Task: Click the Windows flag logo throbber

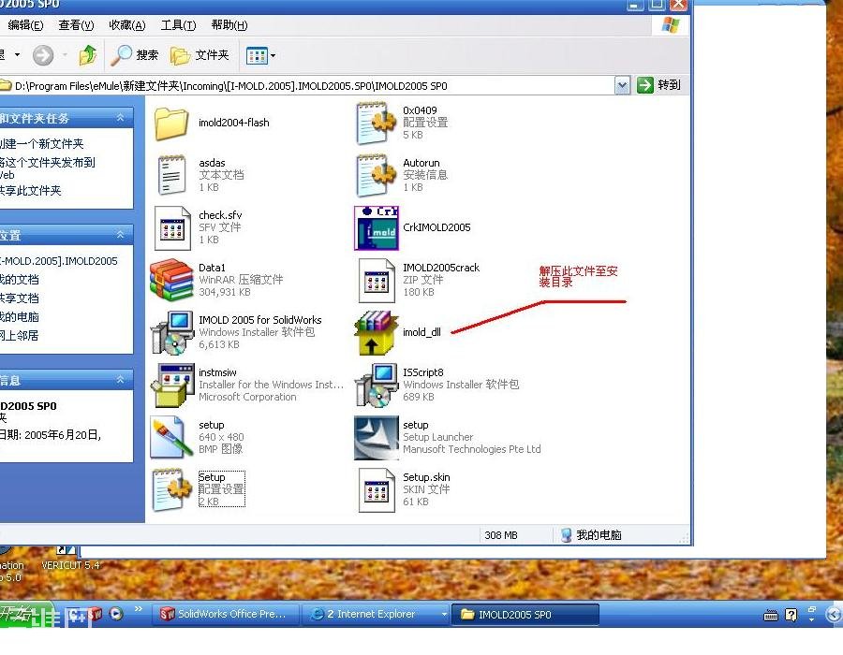Action: (671, 25)
